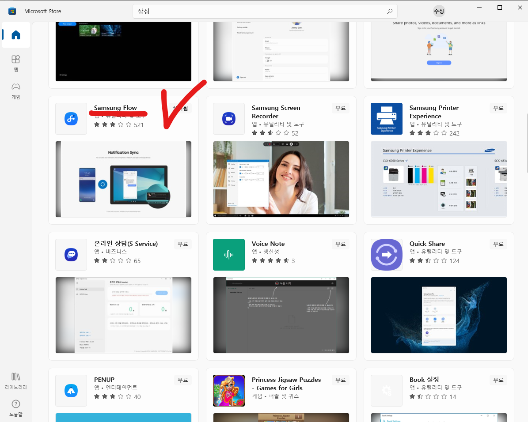Click Princess Jigsaw Puzzles - Games for Girls title
This screenshot has width=528, height=422.
(286, 384)
